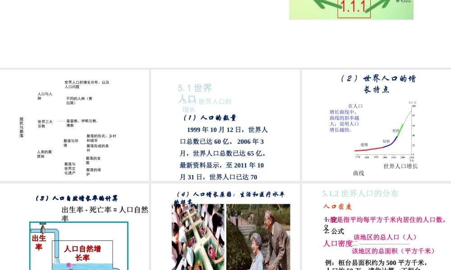The width and height of the screenshot is (451, 270).
Task: Click the red 出生率 label by the faucet
Action: [x=39, y=243]
